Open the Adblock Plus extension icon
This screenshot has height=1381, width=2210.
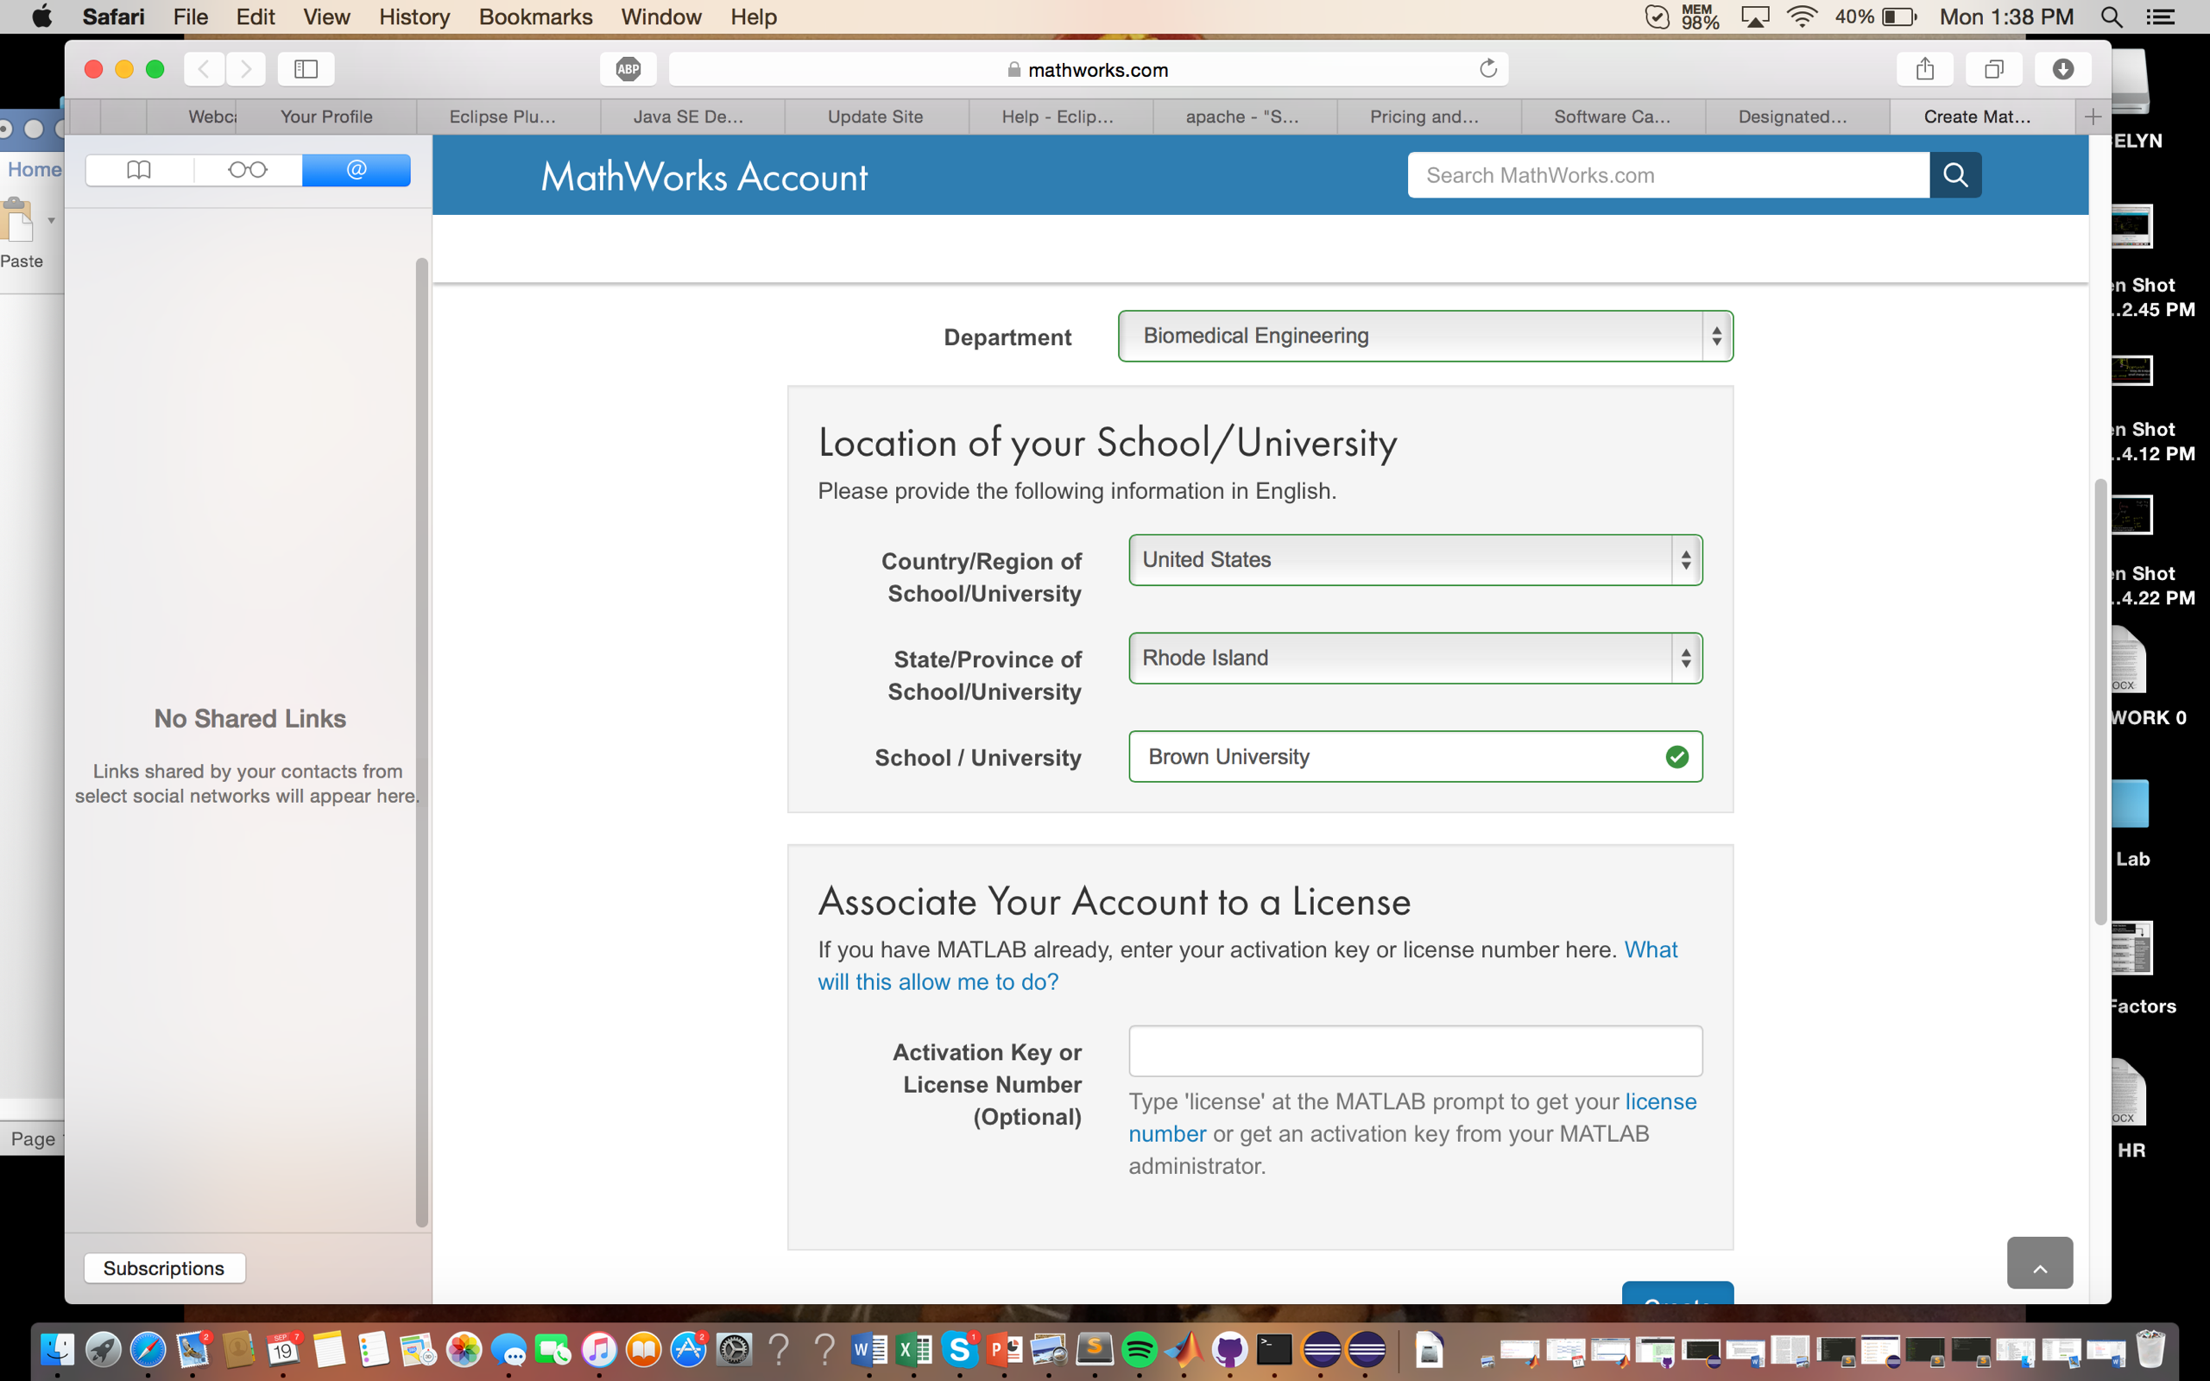point(628,68)
